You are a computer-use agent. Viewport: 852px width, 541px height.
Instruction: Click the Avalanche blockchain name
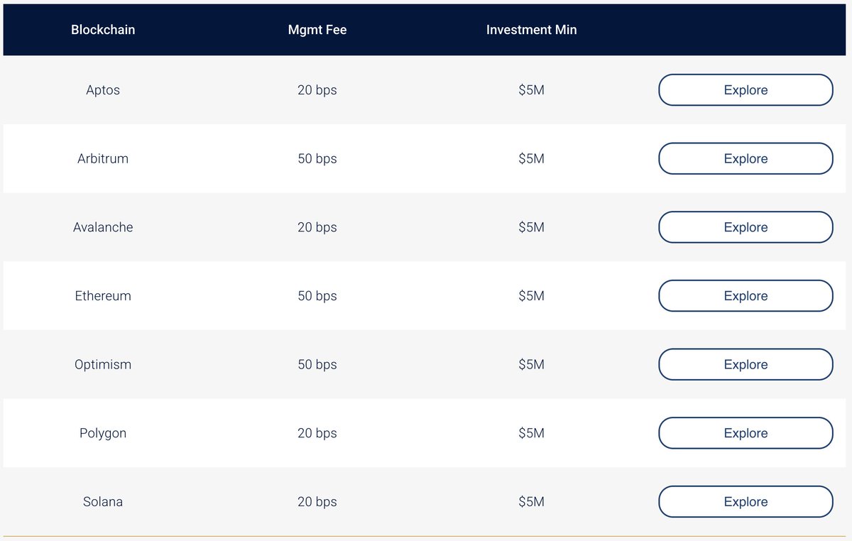[x=103, y=227]
